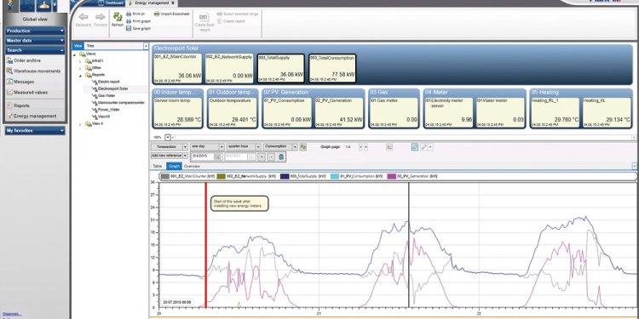Close the Energy management tab

tap(173, 3)
